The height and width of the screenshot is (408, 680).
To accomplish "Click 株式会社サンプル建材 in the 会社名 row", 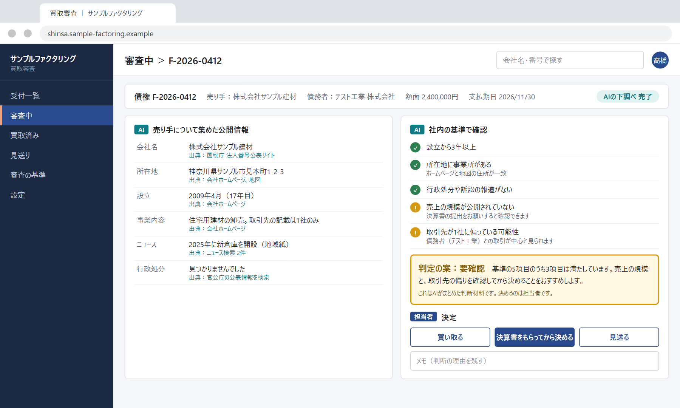I will click(221, 147).
